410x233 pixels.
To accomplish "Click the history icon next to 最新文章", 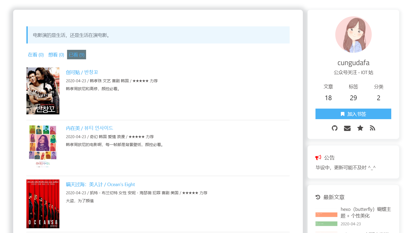I will pos(318,197).
